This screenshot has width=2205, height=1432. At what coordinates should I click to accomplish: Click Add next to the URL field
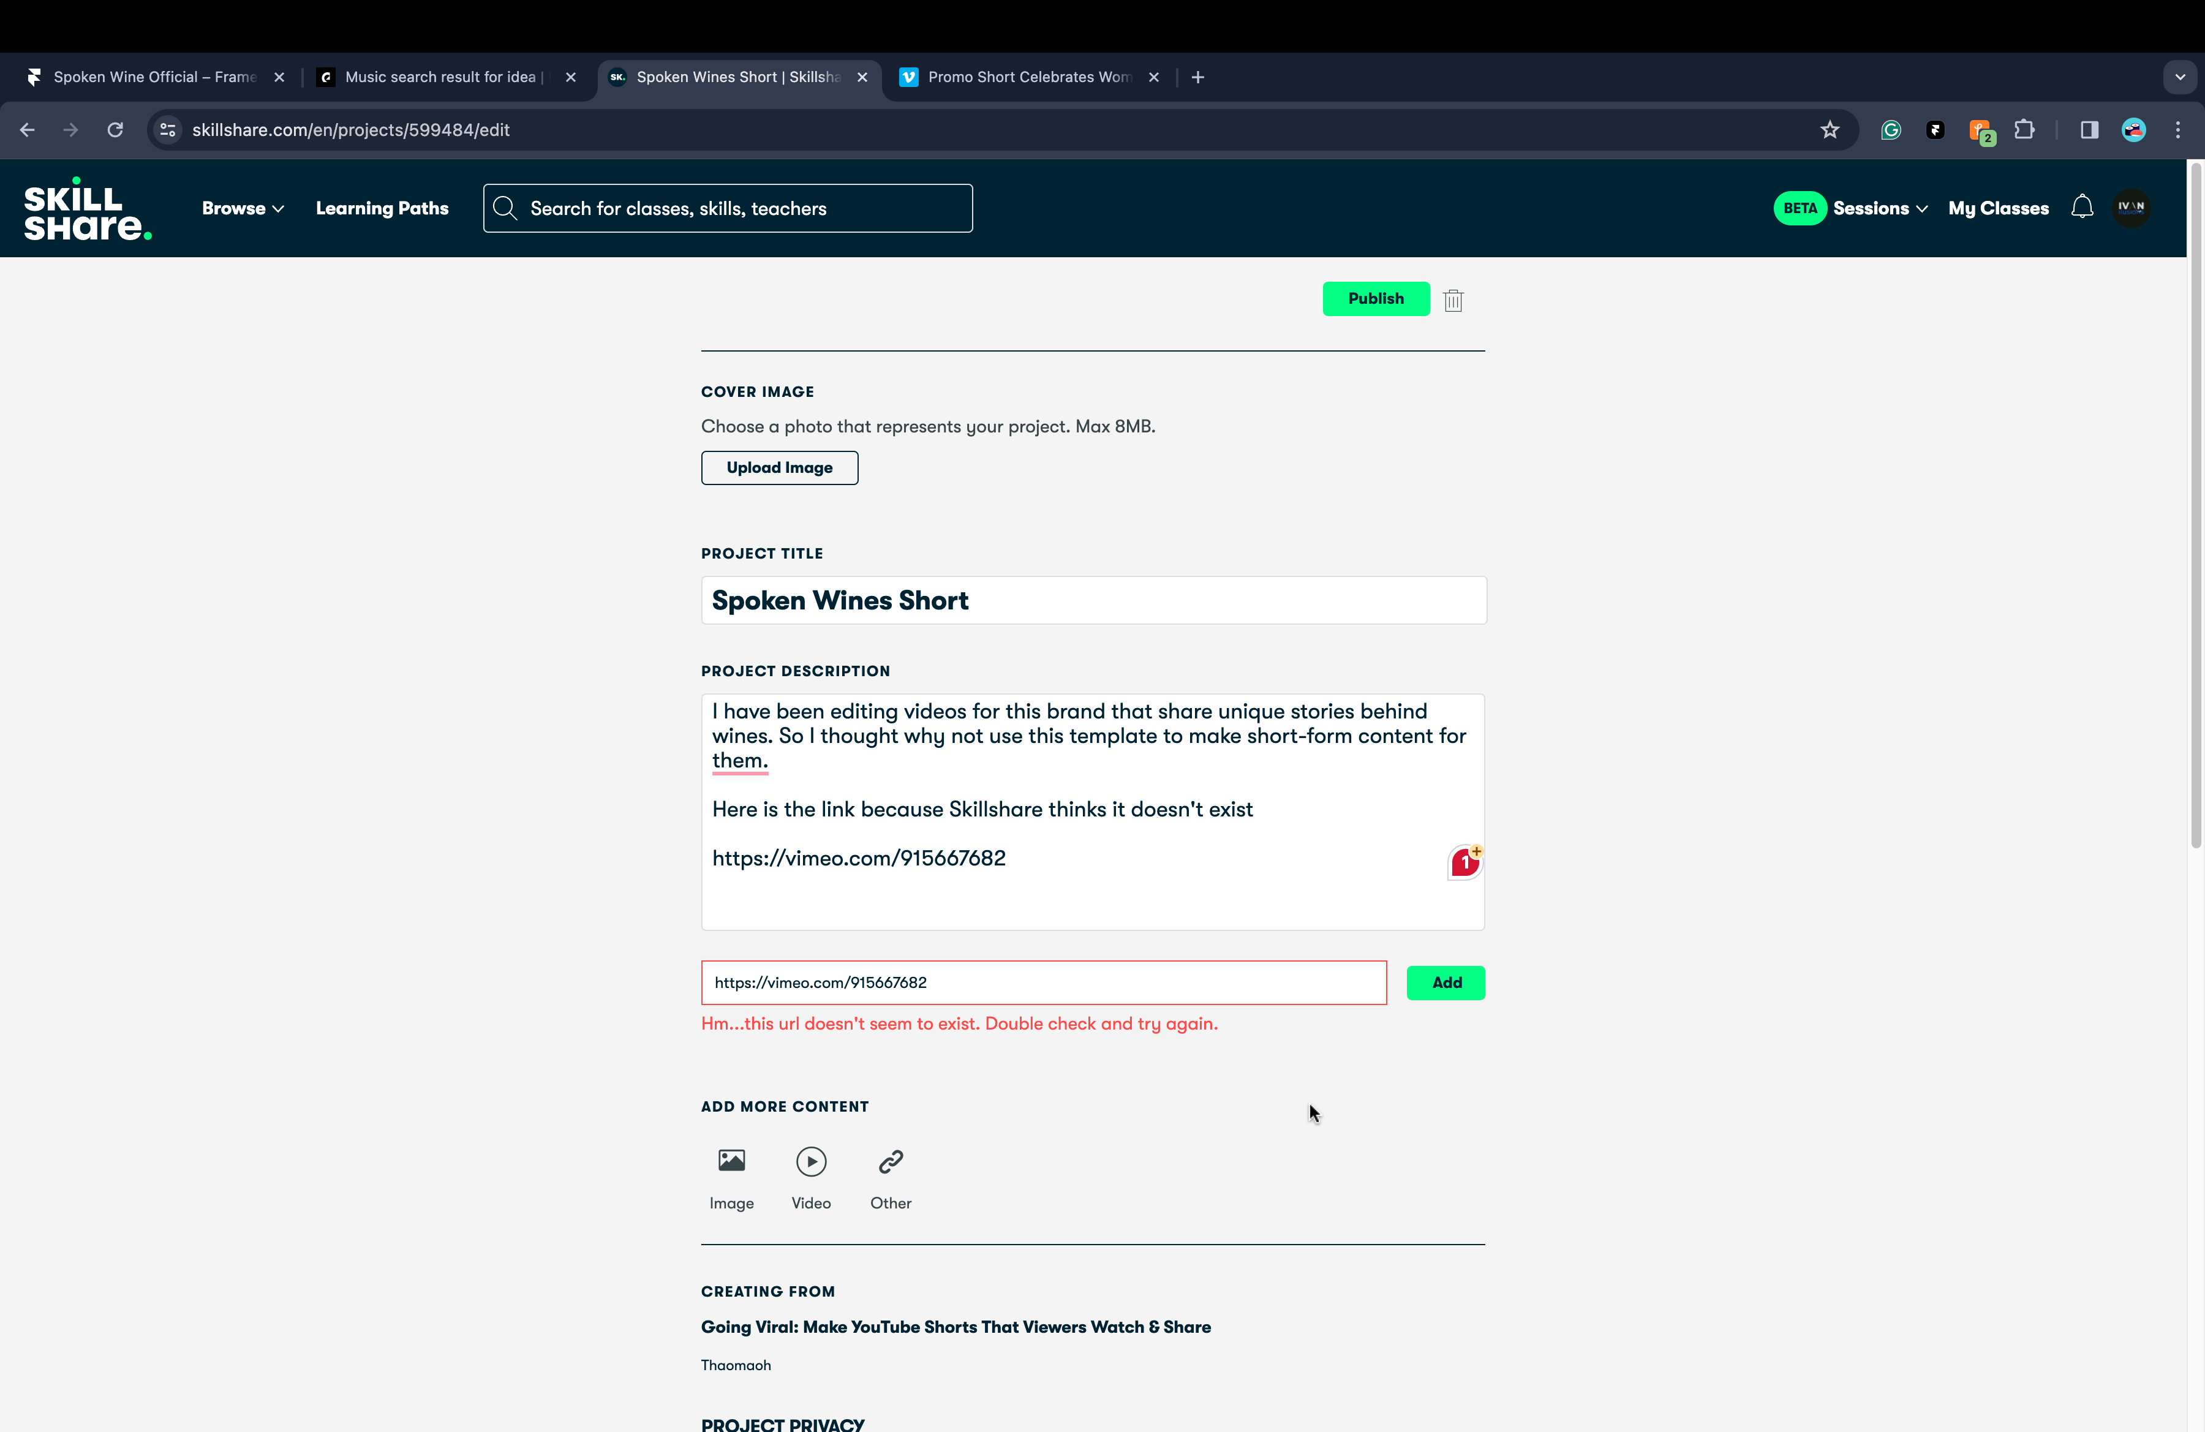[1445, 983]
